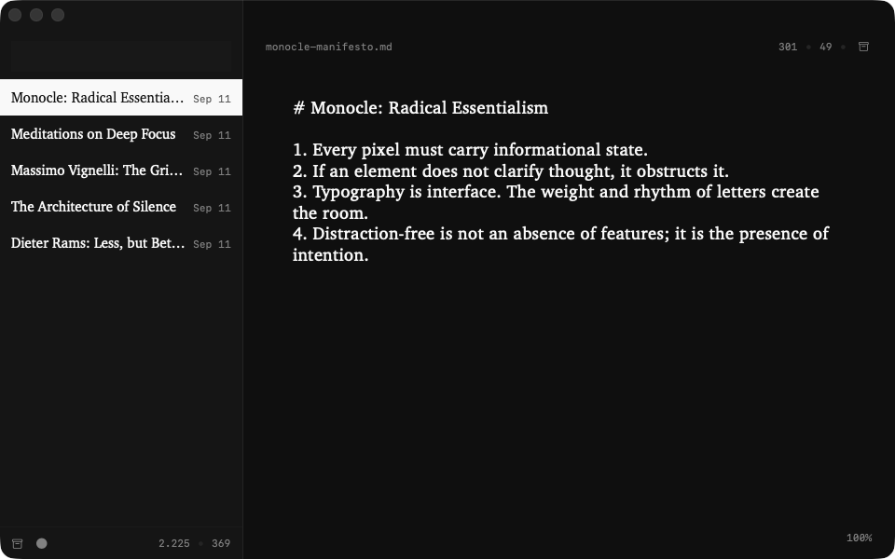Select the Monocle: Radical Essentialism note
The image size is (895, 559).
(121, 98)
